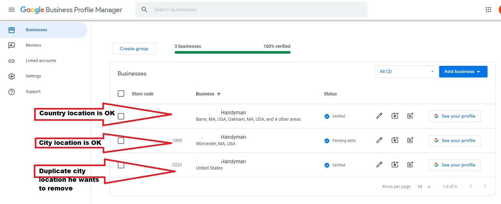
Task: Create post for Barre, MA business
Action: pos(410,116)
